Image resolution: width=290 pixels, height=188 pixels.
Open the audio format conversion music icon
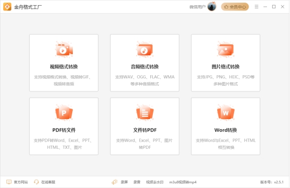(x=145, y=50)
